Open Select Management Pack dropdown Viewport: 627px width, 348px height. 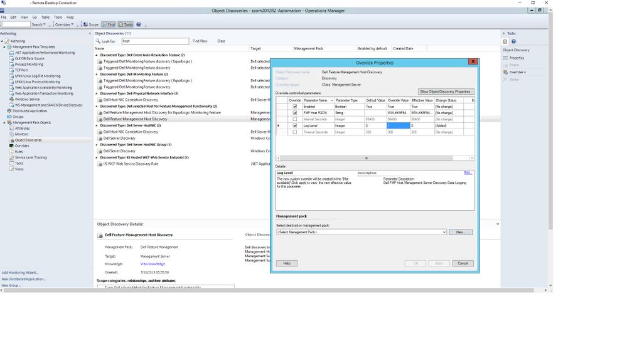tap(444, 232)
